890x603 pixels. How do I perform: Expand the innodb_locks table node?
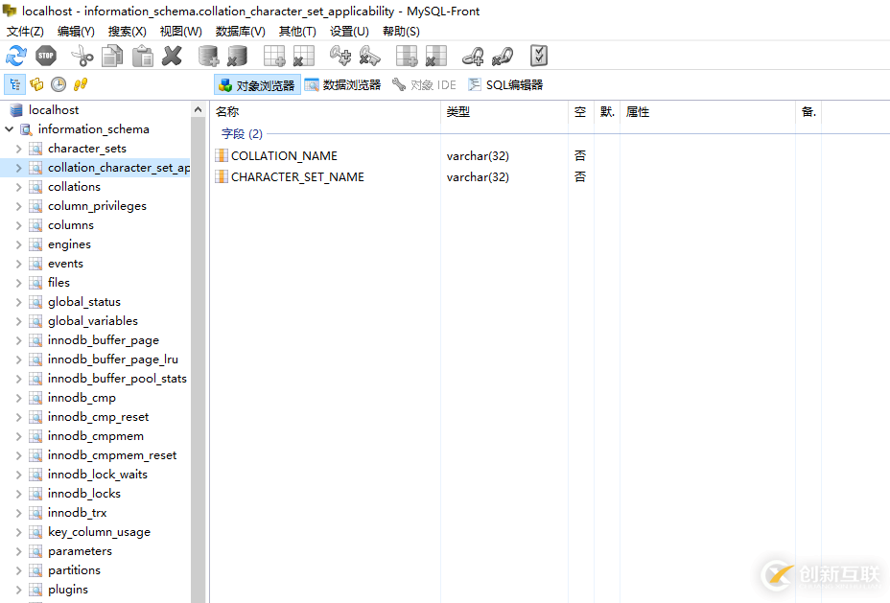point(19,494)
